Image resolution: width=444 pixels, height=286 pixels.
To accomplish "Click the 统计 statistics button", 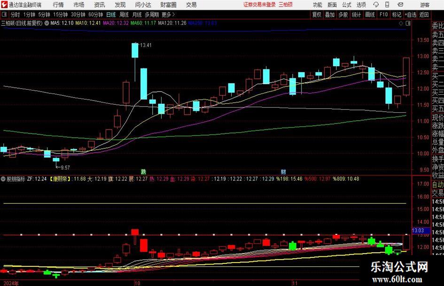I will 357,15.
